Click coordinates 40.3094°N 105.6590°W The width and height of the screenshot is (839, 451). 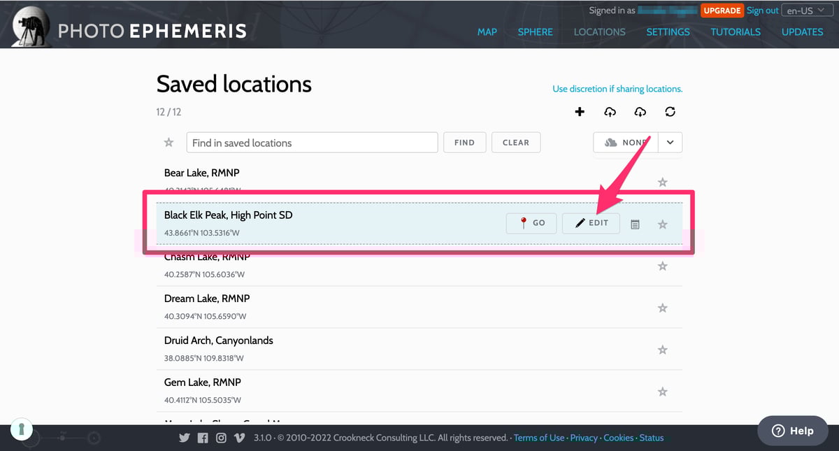click(x=206, y=316)
